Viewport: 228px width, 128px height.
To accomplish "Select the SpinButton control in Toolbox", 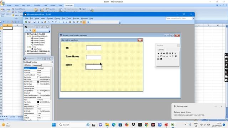I will pos(176,56).
